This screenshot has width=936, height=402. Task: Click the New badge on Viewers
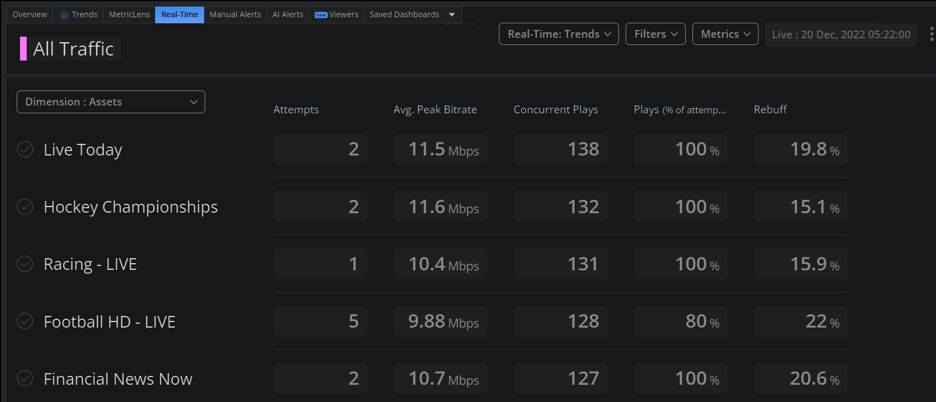[x=321, y=15]
